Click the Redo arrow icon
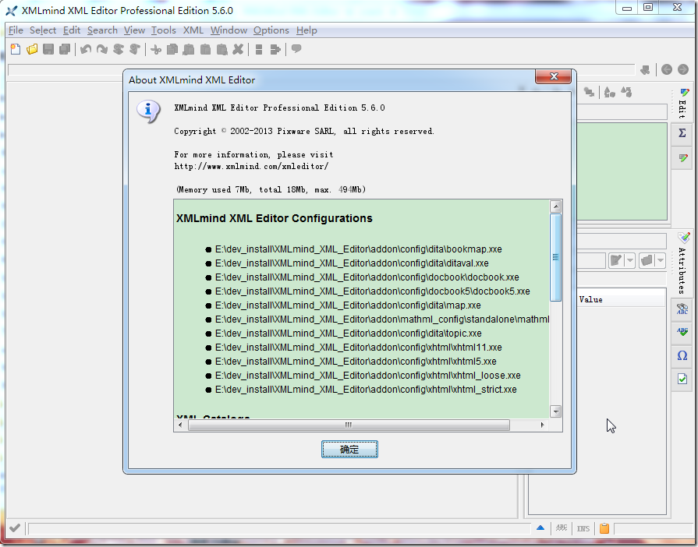Viewport: 698px width, 547px height. tap(102, 49)
